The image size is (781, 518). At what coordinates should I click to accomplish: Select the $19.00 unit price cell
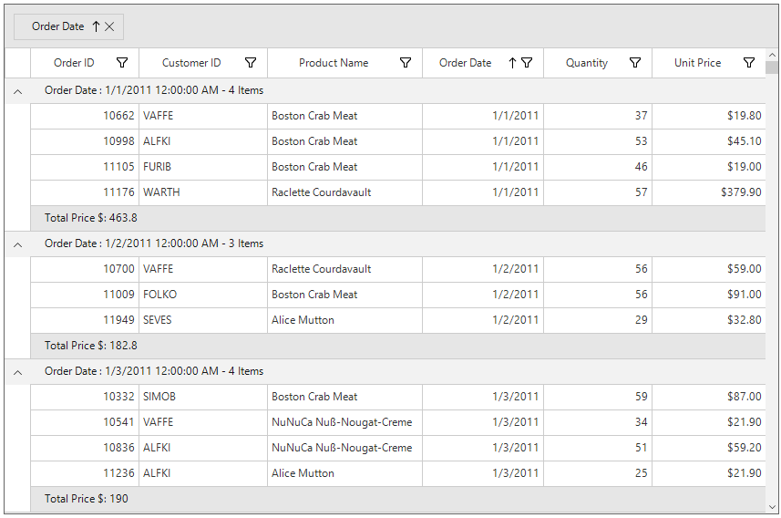point(709,167)
